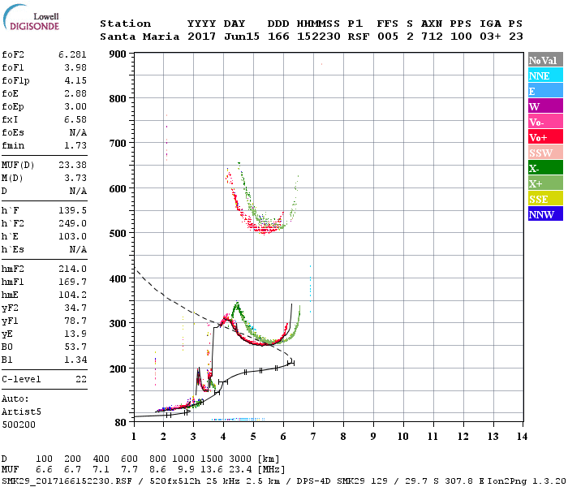This screenshot has width=568, height=487.
Task: Click the 500 km height axis label
Action: (x=118, y=234)
